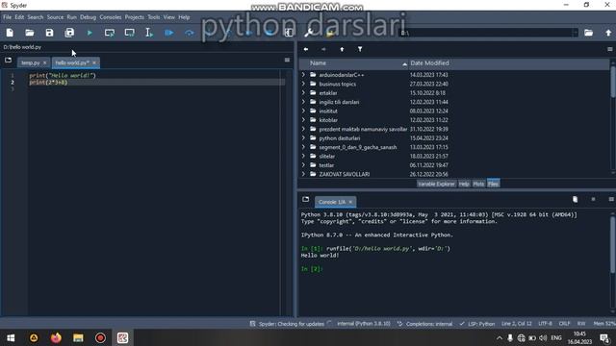
Task: Close the temp.py tab
Action: pos(45,62)
